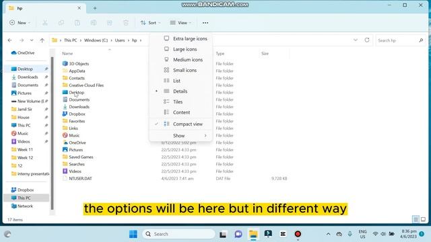431x242 pixels.
Task: Toggle Compact view option
Action: [181, 124]
